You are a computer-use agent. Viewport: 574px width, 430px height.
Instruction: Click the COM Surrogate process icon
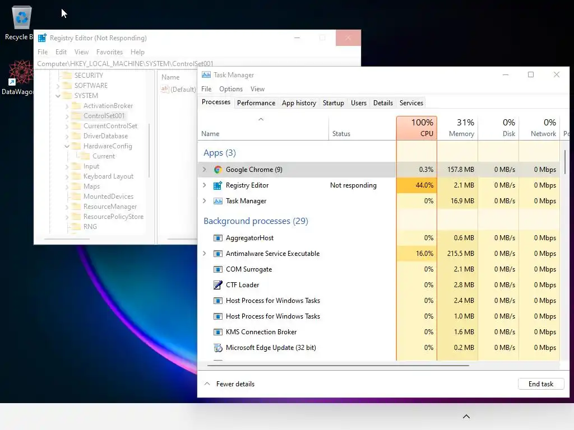[x=218, y=269]
